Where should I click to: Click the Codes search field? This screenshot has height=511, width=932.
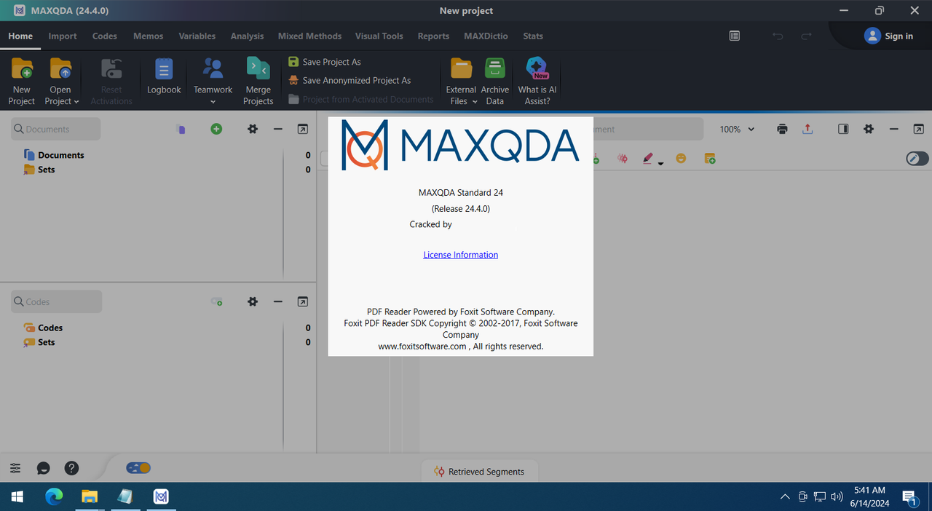coord(56,301)
